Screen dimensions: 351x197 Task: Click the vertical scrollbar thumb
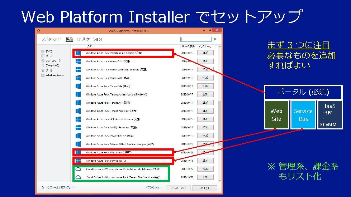[x=219, y=123]
